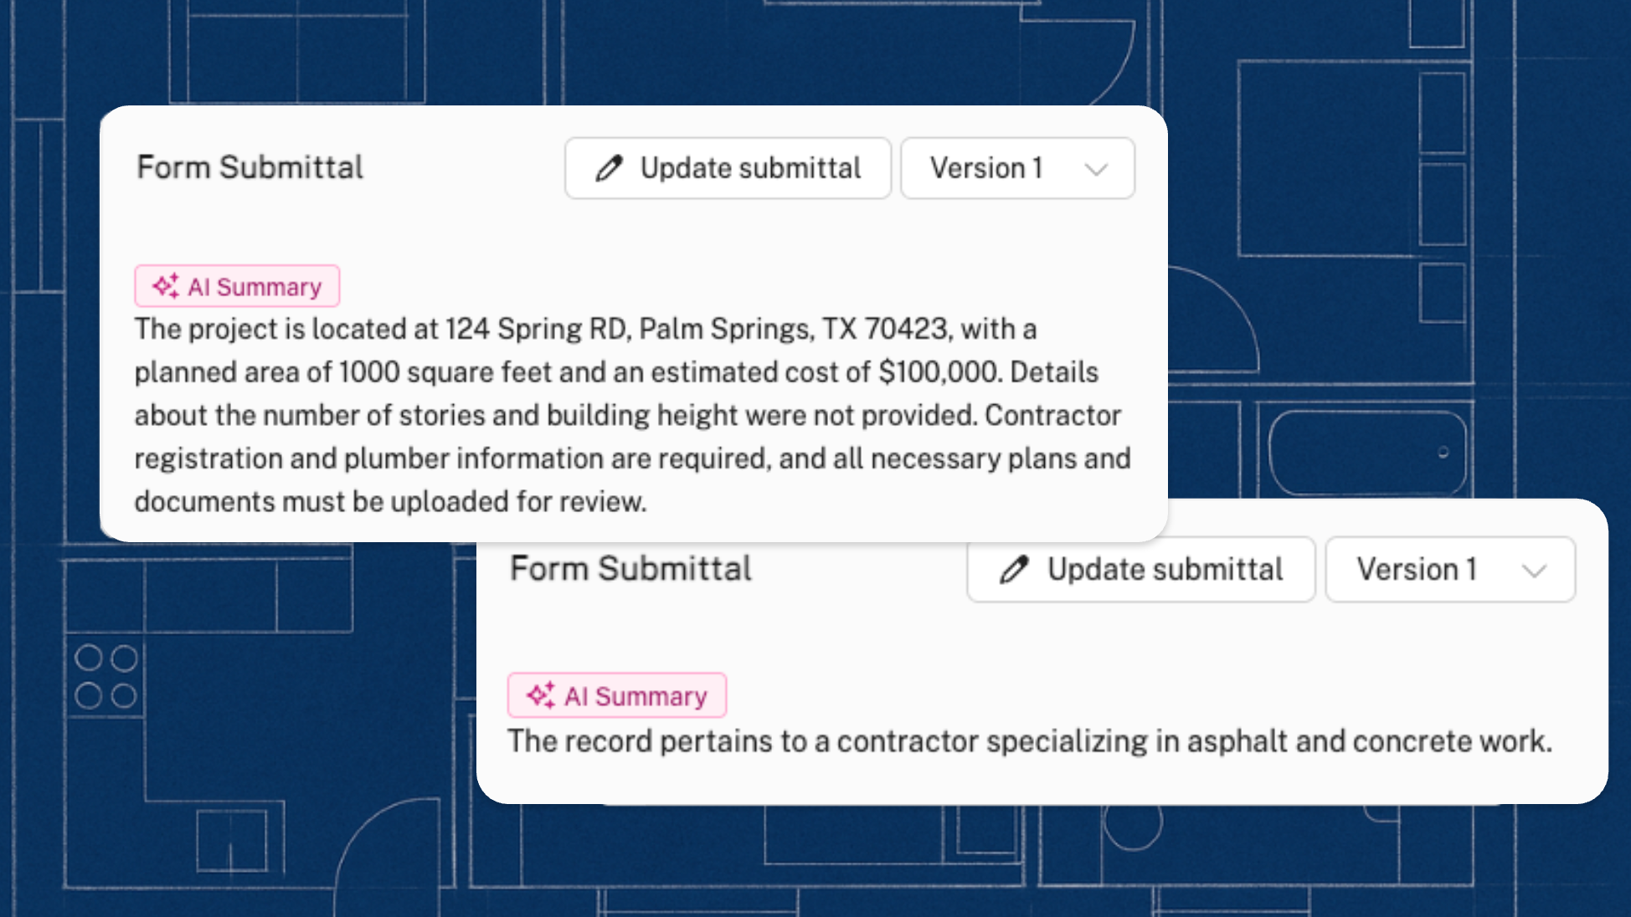Click the bathtub outline in the blueprint background
The height and width of the screenshot is (917, 1631).
coord(1367,452)
